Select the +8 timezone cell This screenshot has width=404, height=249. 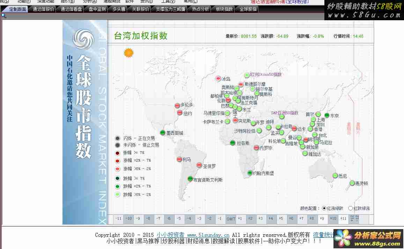coord(311,219)
